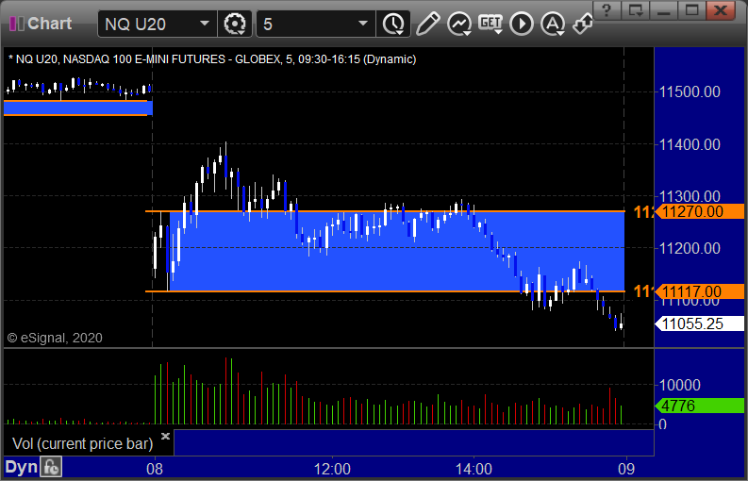Click the current price label 11055.25
This screenshot has width=748, height=481.
coord(699,323)
